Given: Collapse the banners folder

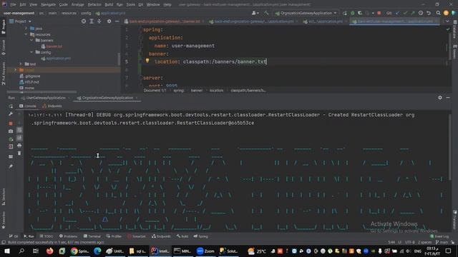Looking at the screenshot, I should [x=31, y=40].
